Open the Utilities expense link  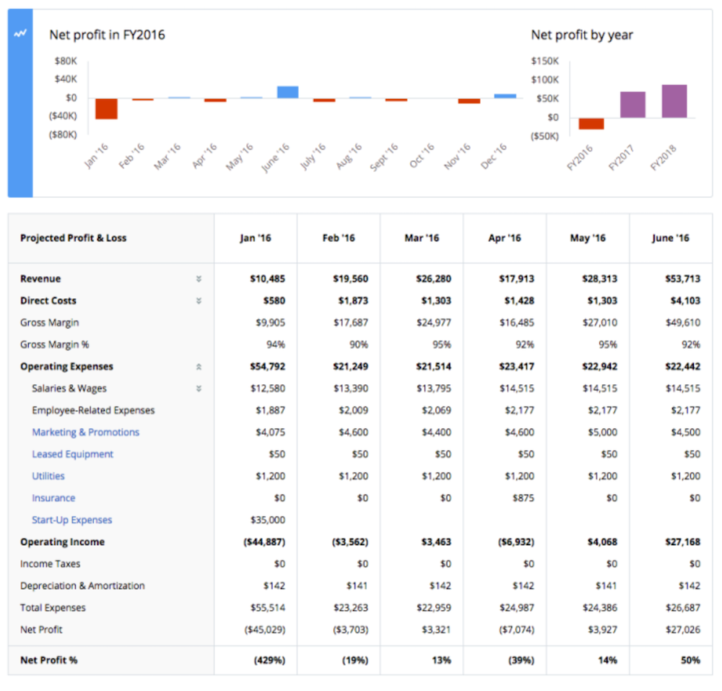(x=48, y=476)
